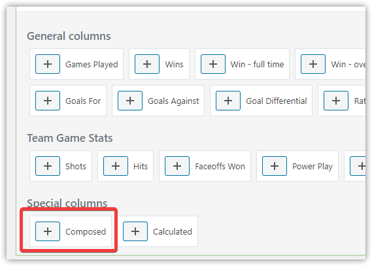Screen dimensions: 372x266
Task: Click the plus icon next to Shots
Action: coord(48,166)
